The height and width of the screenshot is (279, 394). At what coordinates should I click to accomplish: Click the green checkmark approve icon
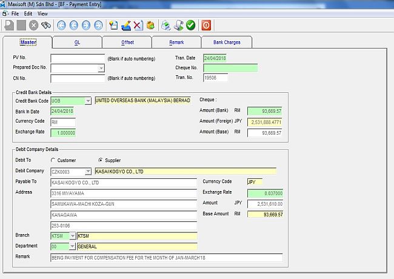pos(190,25)
